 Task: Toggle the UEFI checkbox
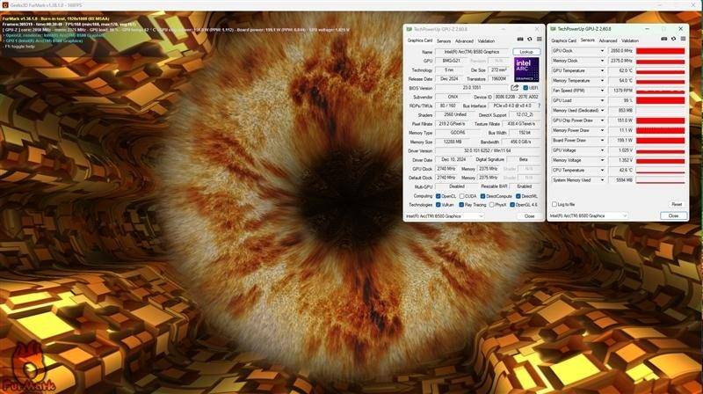525,87
